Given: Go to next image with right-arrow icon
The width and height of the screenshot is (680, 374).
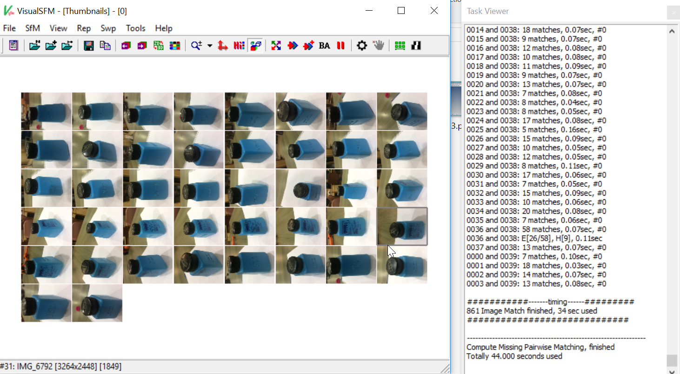Looking at the screenshot, I should [142, 46].
